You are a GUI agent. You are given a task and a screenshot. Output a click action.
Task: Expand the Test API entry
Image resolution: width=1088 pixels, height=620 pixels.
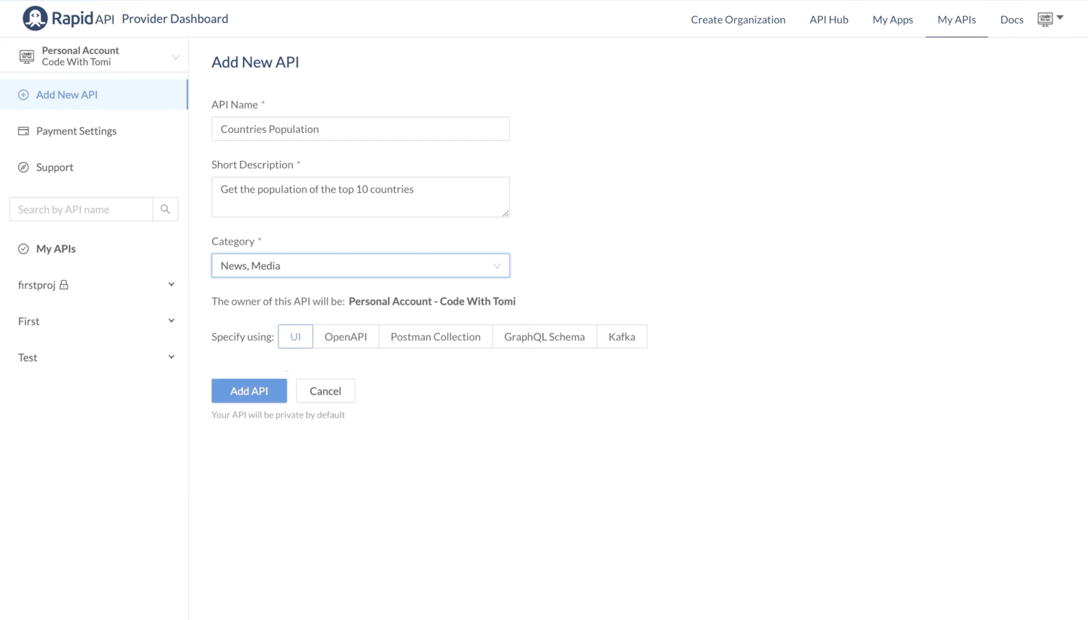(171, 357)
